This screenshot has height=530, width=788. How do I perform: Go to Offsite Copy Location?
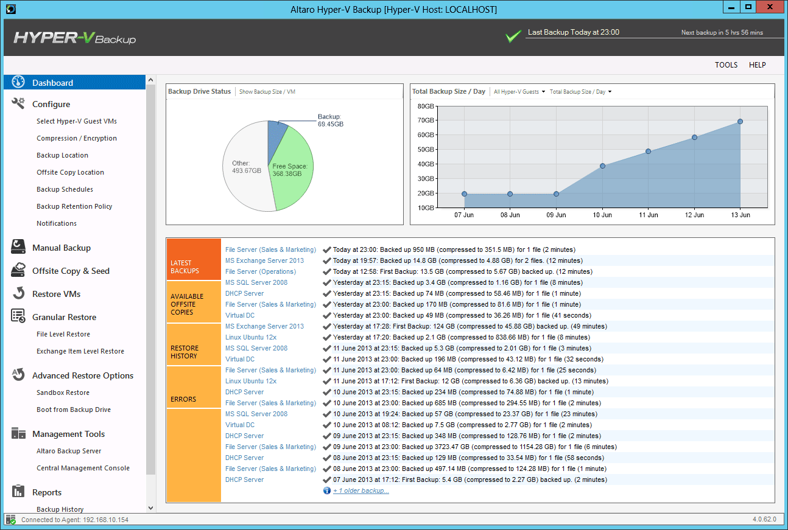(x=70, y=172)
